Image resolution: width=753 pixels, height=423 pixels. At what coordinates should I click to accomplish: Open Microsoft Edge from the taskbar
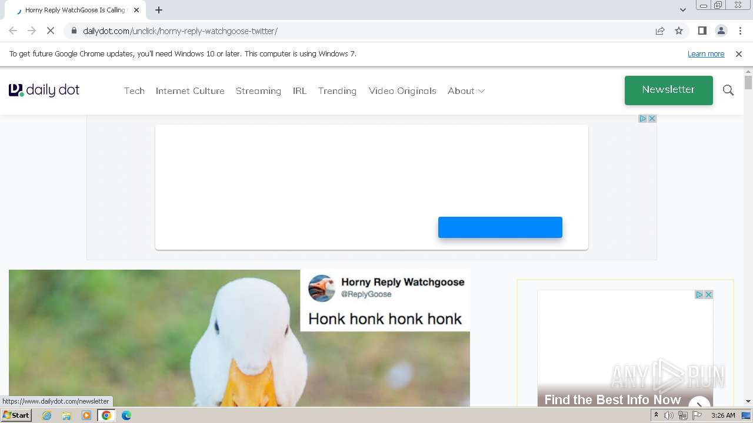click(126, 415)
